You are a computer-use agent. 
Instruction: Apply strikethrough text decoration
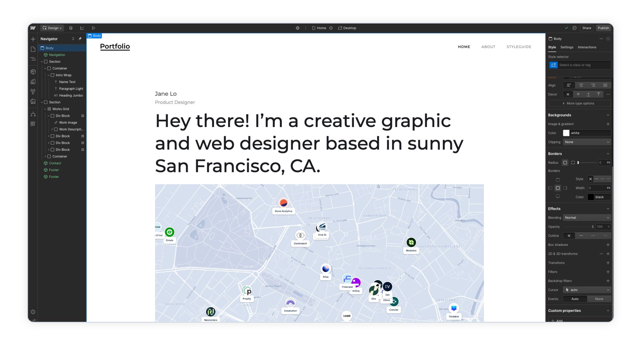pyautogui.click(x=578, y=94)
